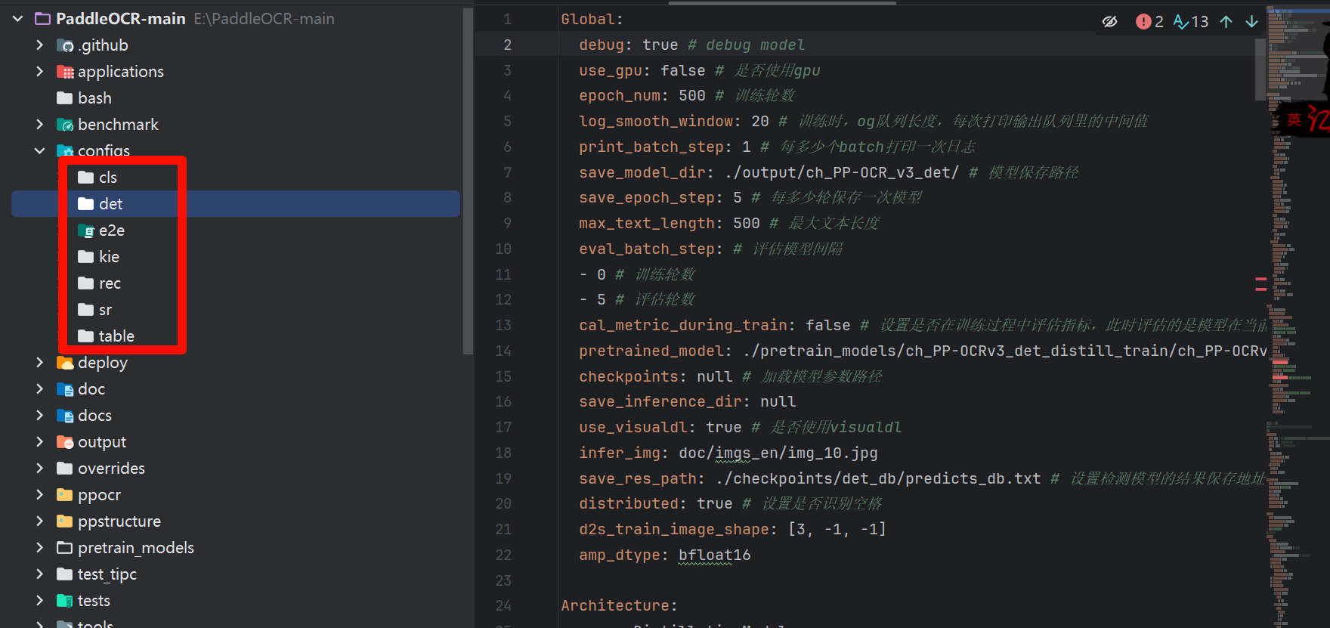The width and height of the screenshot is (1330, 628).
Task: Click the test_tipc folder icon
Action: [65, 574]
